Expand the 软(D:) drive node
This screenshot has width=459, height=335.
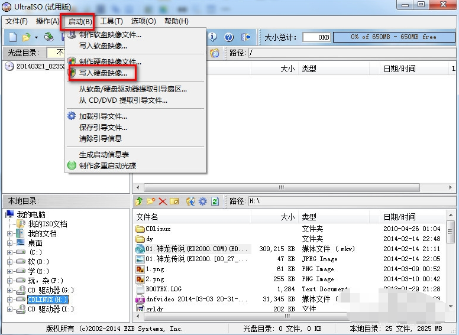9,262
